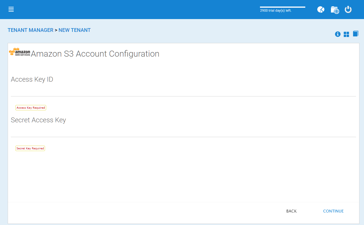
Task: Click the trial days progress bar
Action: tap(282, 7)
